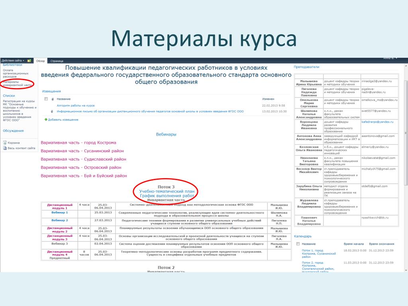Click the attachment column icon in Извещения header
This screenshot has height=306, width=408.
(52, 99)
